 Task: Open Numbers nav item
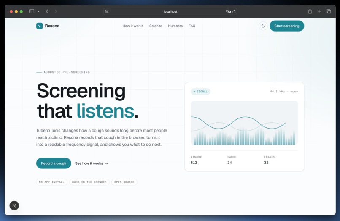click(x=175, y=26)
